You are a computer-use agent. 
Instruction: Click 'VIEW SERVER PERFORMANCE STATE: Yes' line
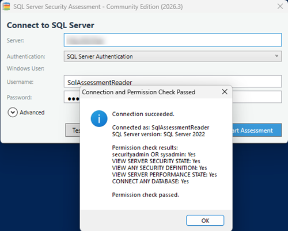[164, 175]
